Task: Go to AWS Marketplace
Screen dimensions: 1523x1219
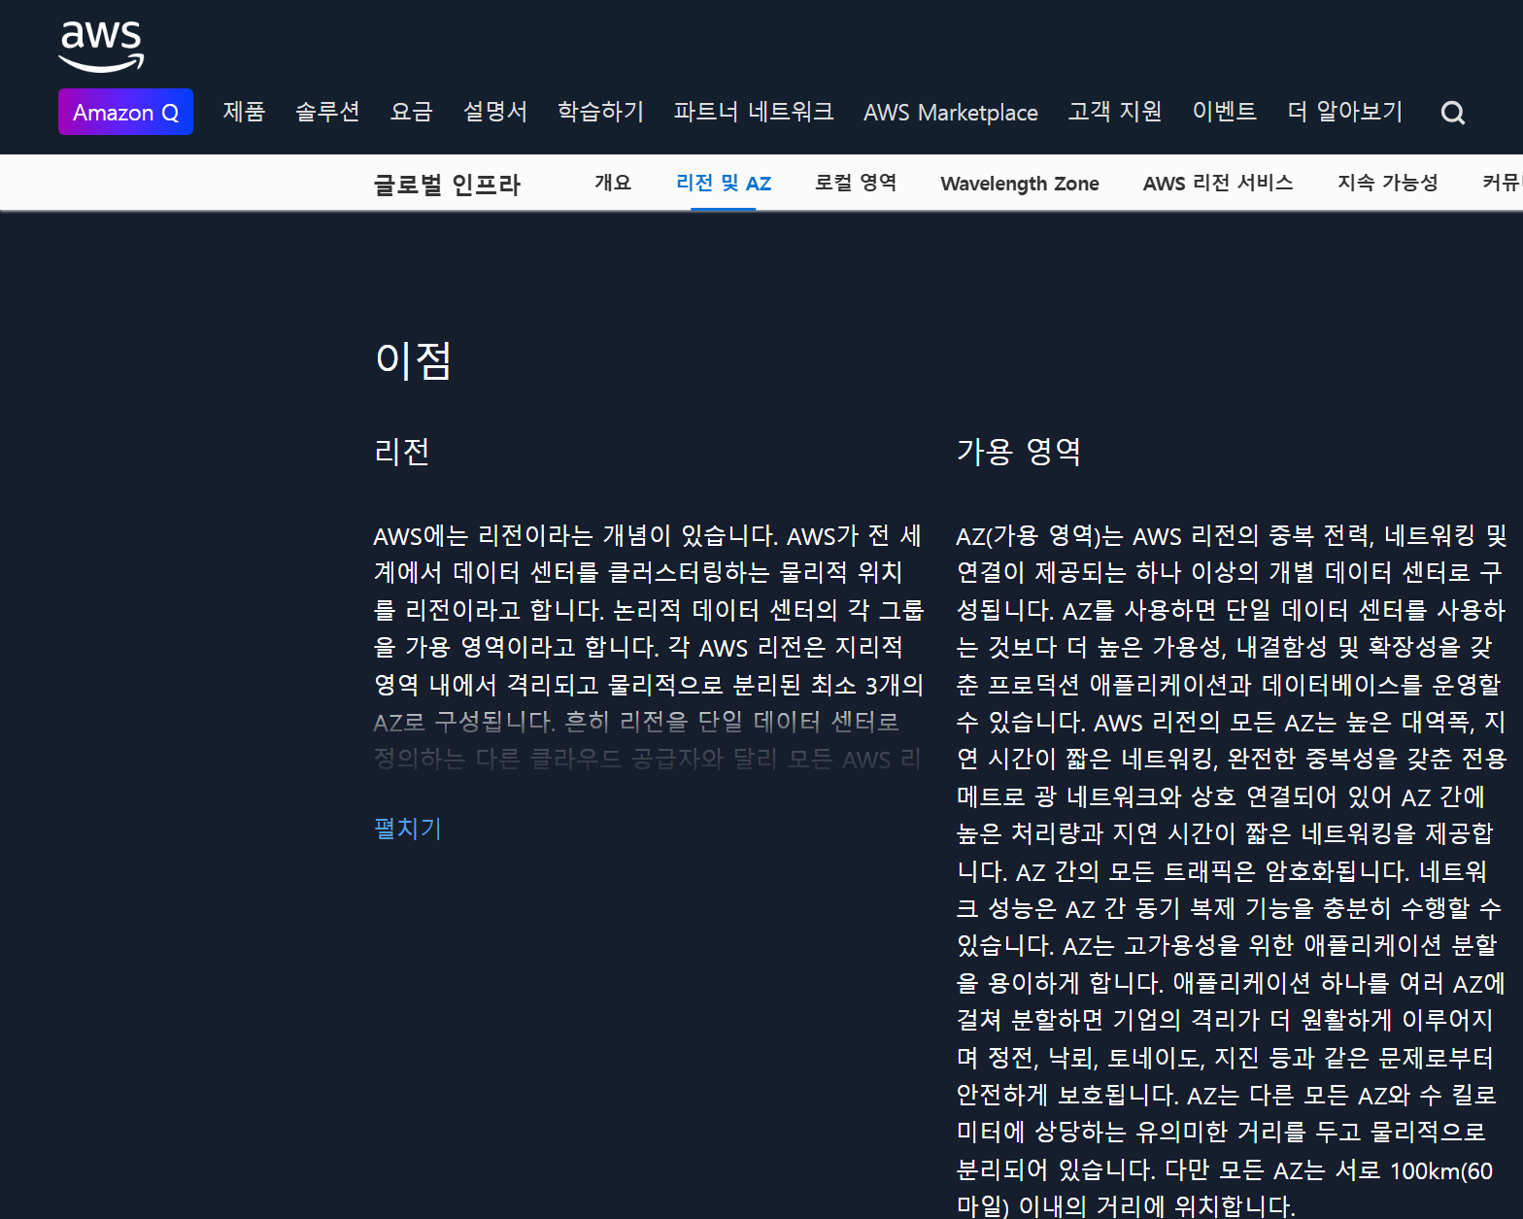Action: 951,113
